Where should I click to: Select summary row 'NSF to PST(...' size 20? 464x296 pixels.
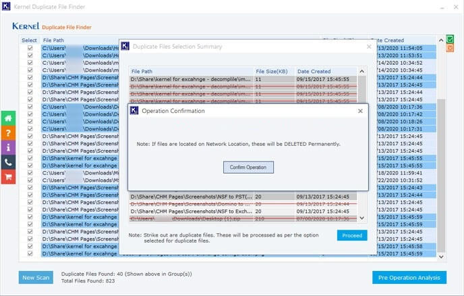tap(243, 197)
